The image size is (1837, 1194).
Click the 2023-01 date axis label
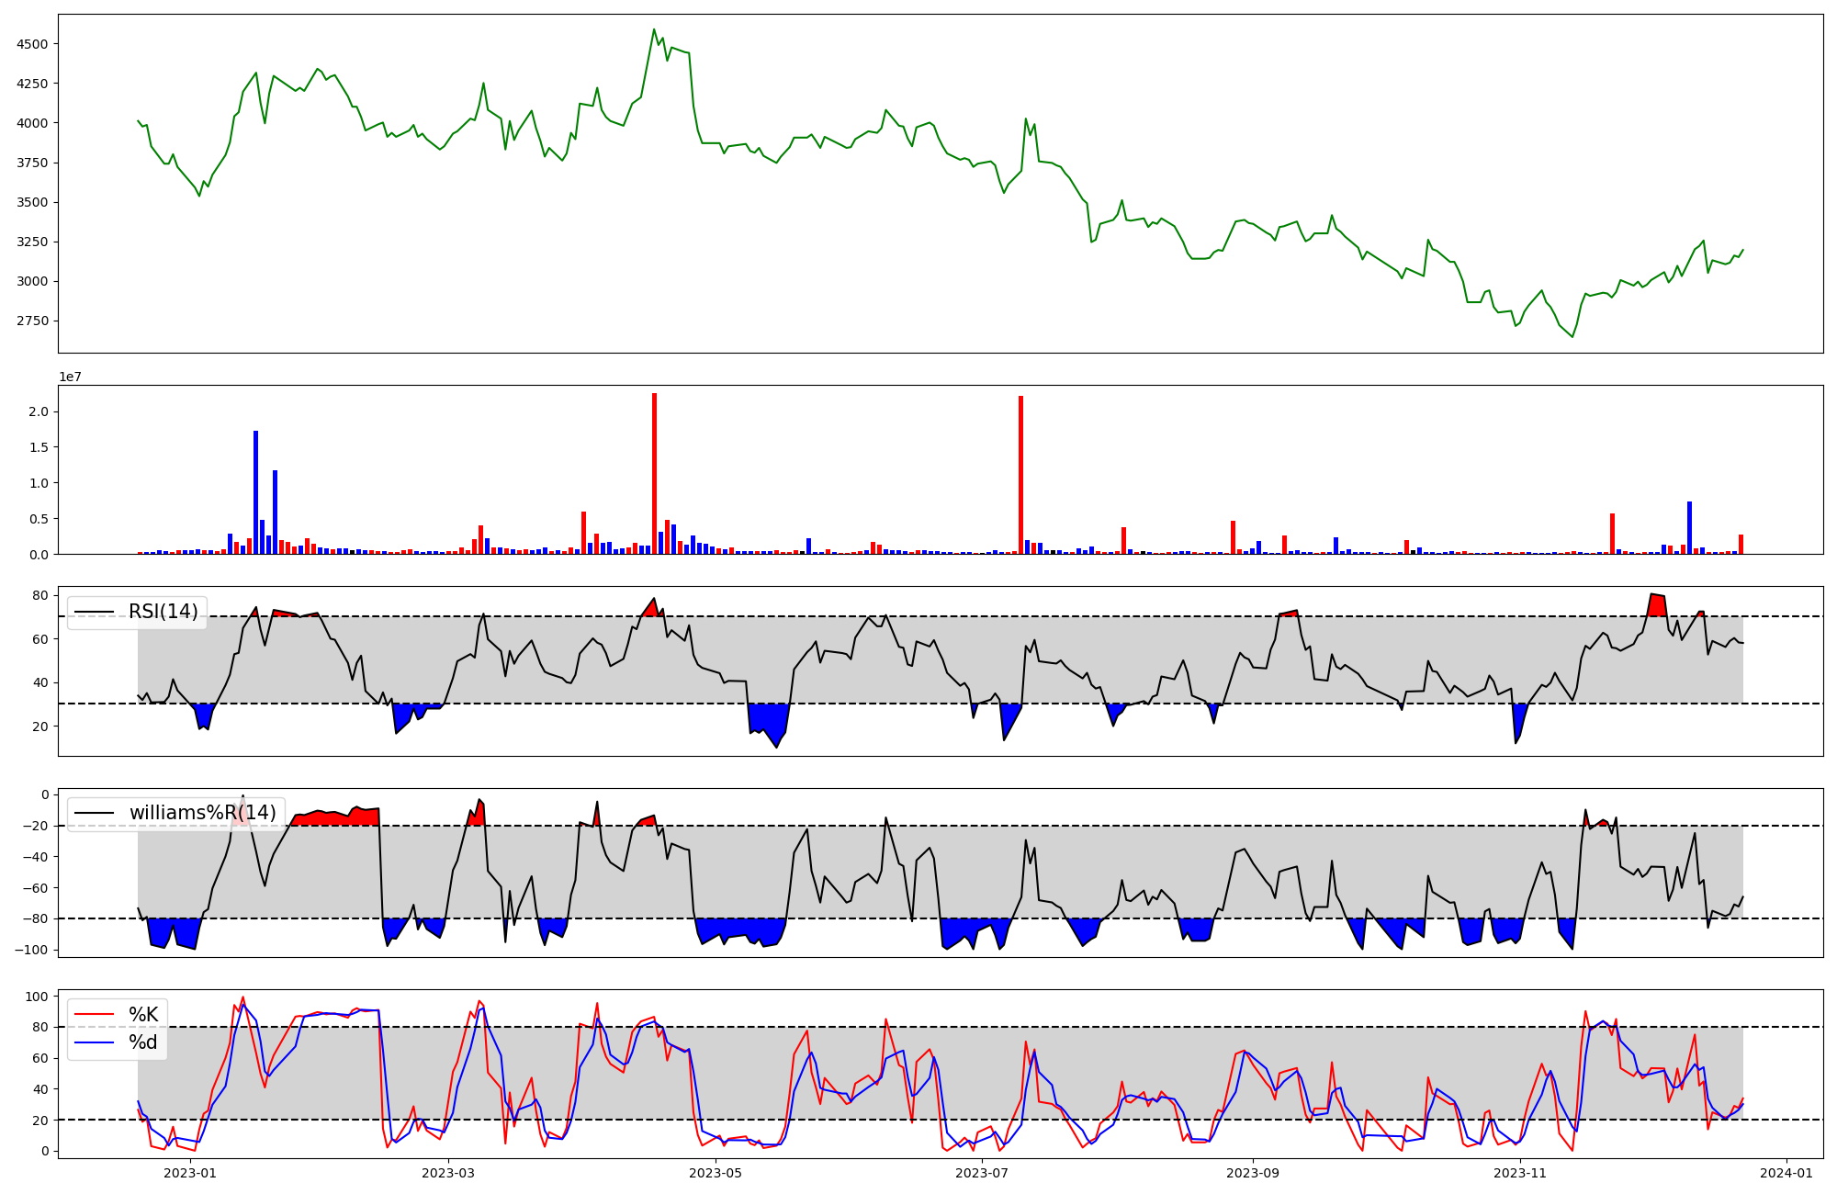[190, 1173]
